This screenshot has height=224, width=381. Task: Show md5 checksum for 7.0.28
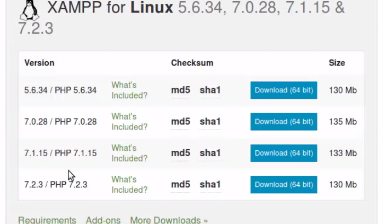(x=180, y=121)
